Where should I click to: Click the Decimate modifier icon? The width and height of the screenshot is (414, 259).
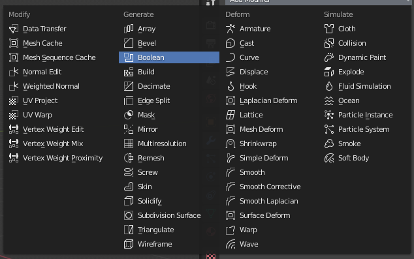pyautogui.click(x=129, y=86)
